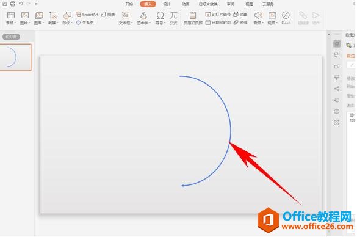Click the shapes icon in right sidebar

337,66
